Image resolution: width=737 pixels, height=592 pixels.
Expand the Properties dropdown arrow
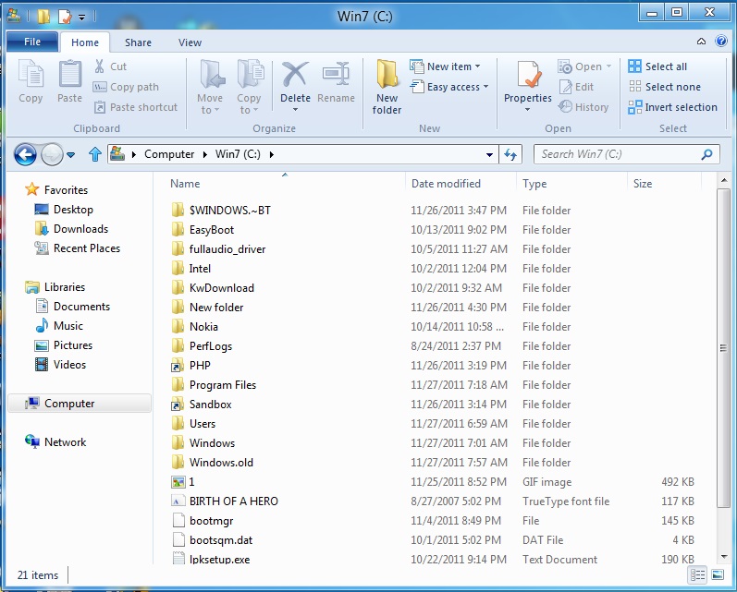click(x=527, y=109)
